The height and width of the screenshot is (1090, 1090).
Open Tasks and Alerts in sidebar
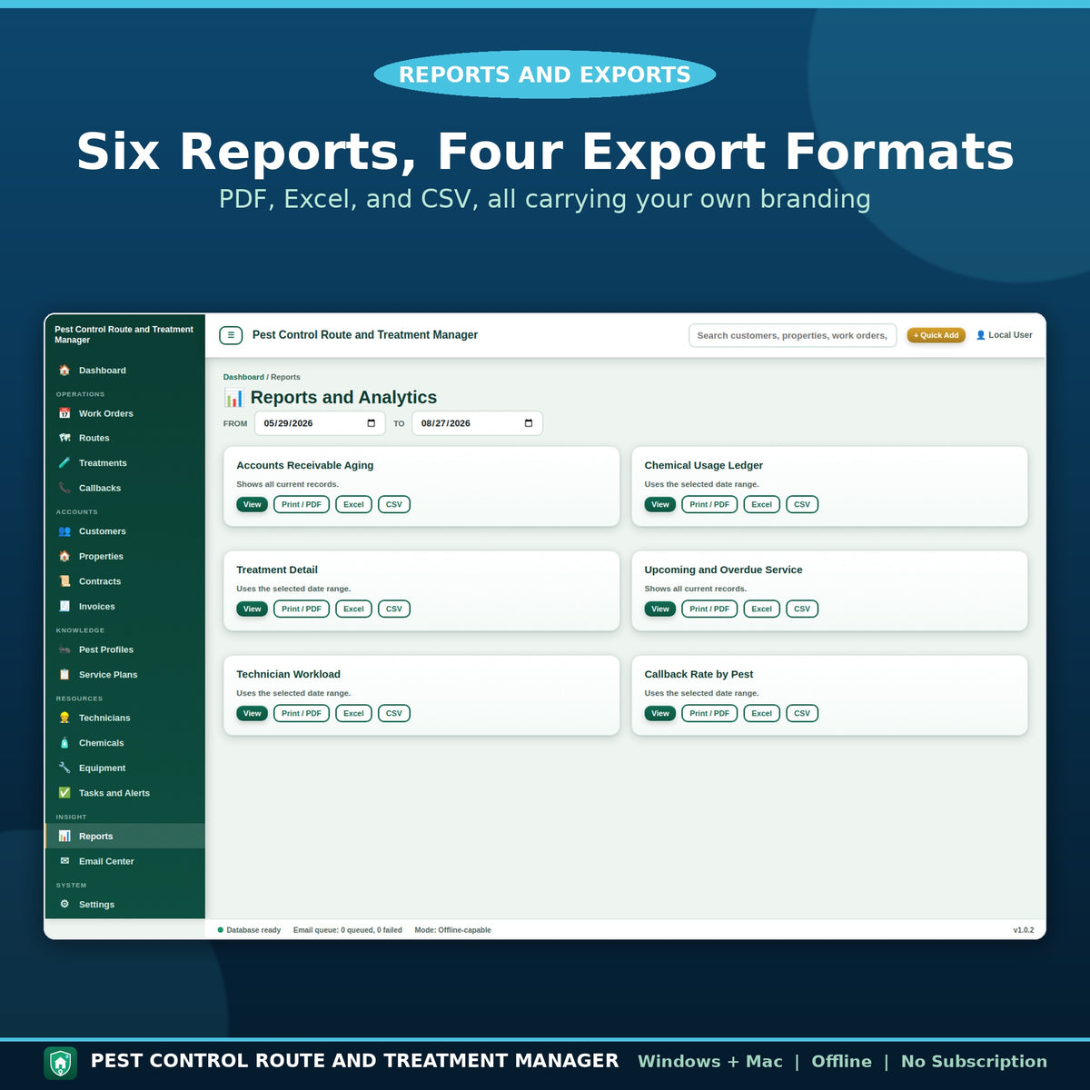[125, 793]
